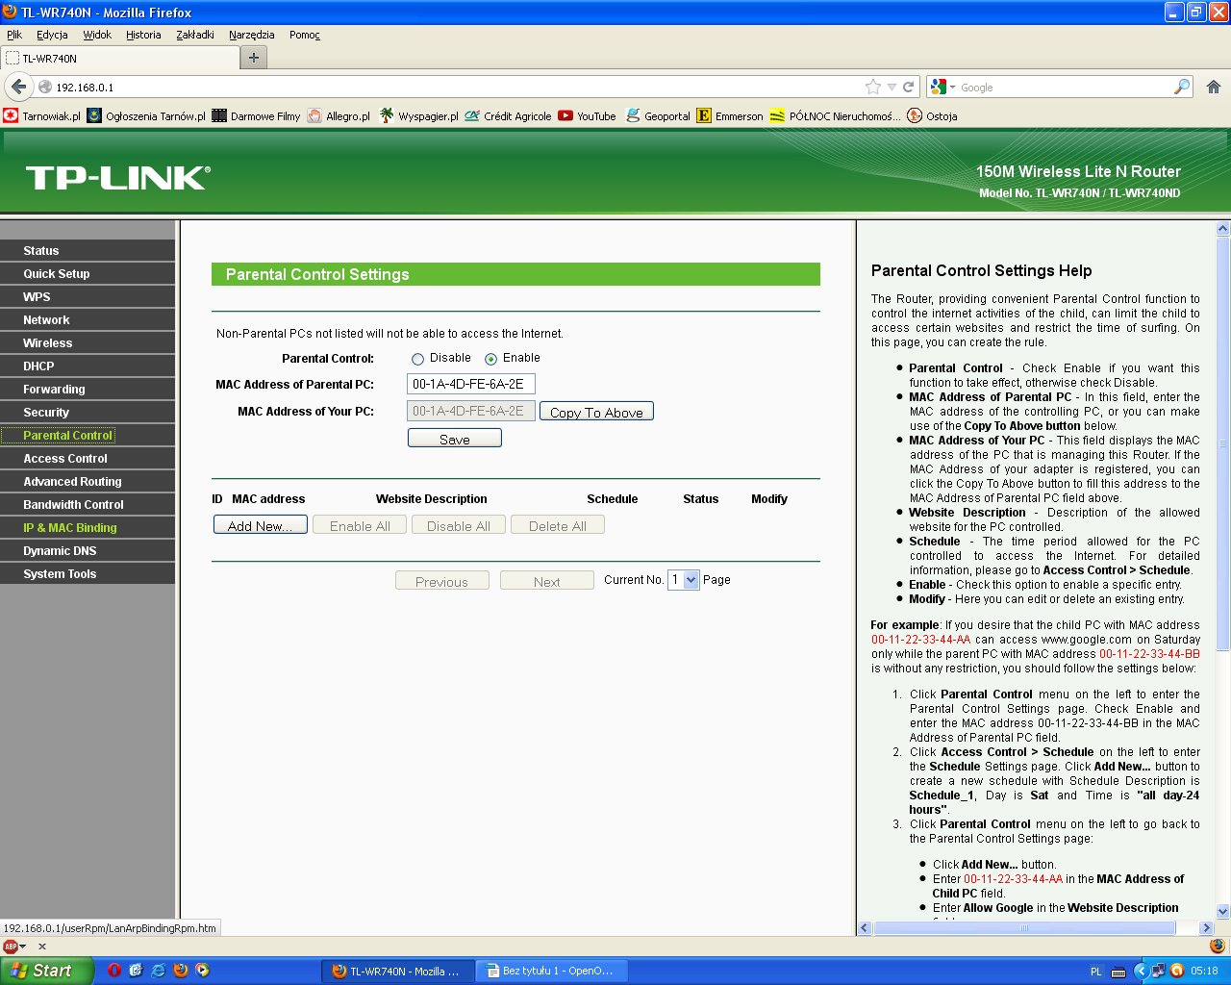Open a new tab with plus button
This screenshot has width=1231, height=985.
tap(254, 58)
